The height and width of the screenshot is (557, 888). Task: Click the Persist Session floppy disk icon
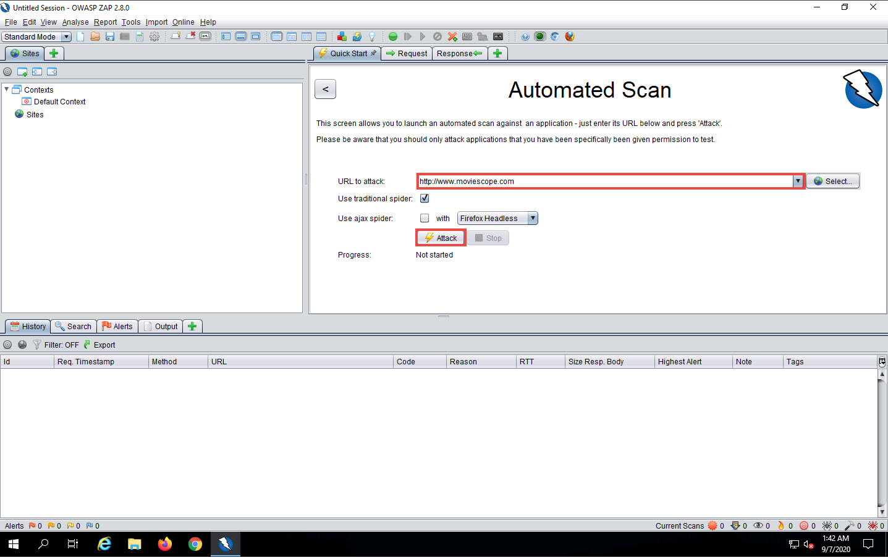[110, 36]
